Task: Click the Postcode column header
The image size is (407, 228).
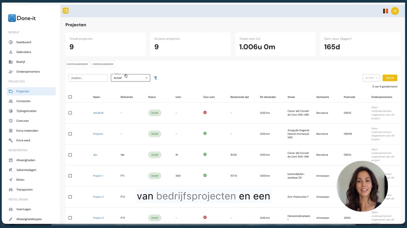Action: pyautogui.click(x=349, y=97)
